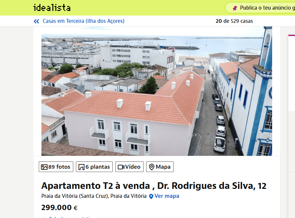Click the floor plan icon in 6 plantas
This screenshot has height=218, width=295.
pyautogui.click(x=82, y=167)
